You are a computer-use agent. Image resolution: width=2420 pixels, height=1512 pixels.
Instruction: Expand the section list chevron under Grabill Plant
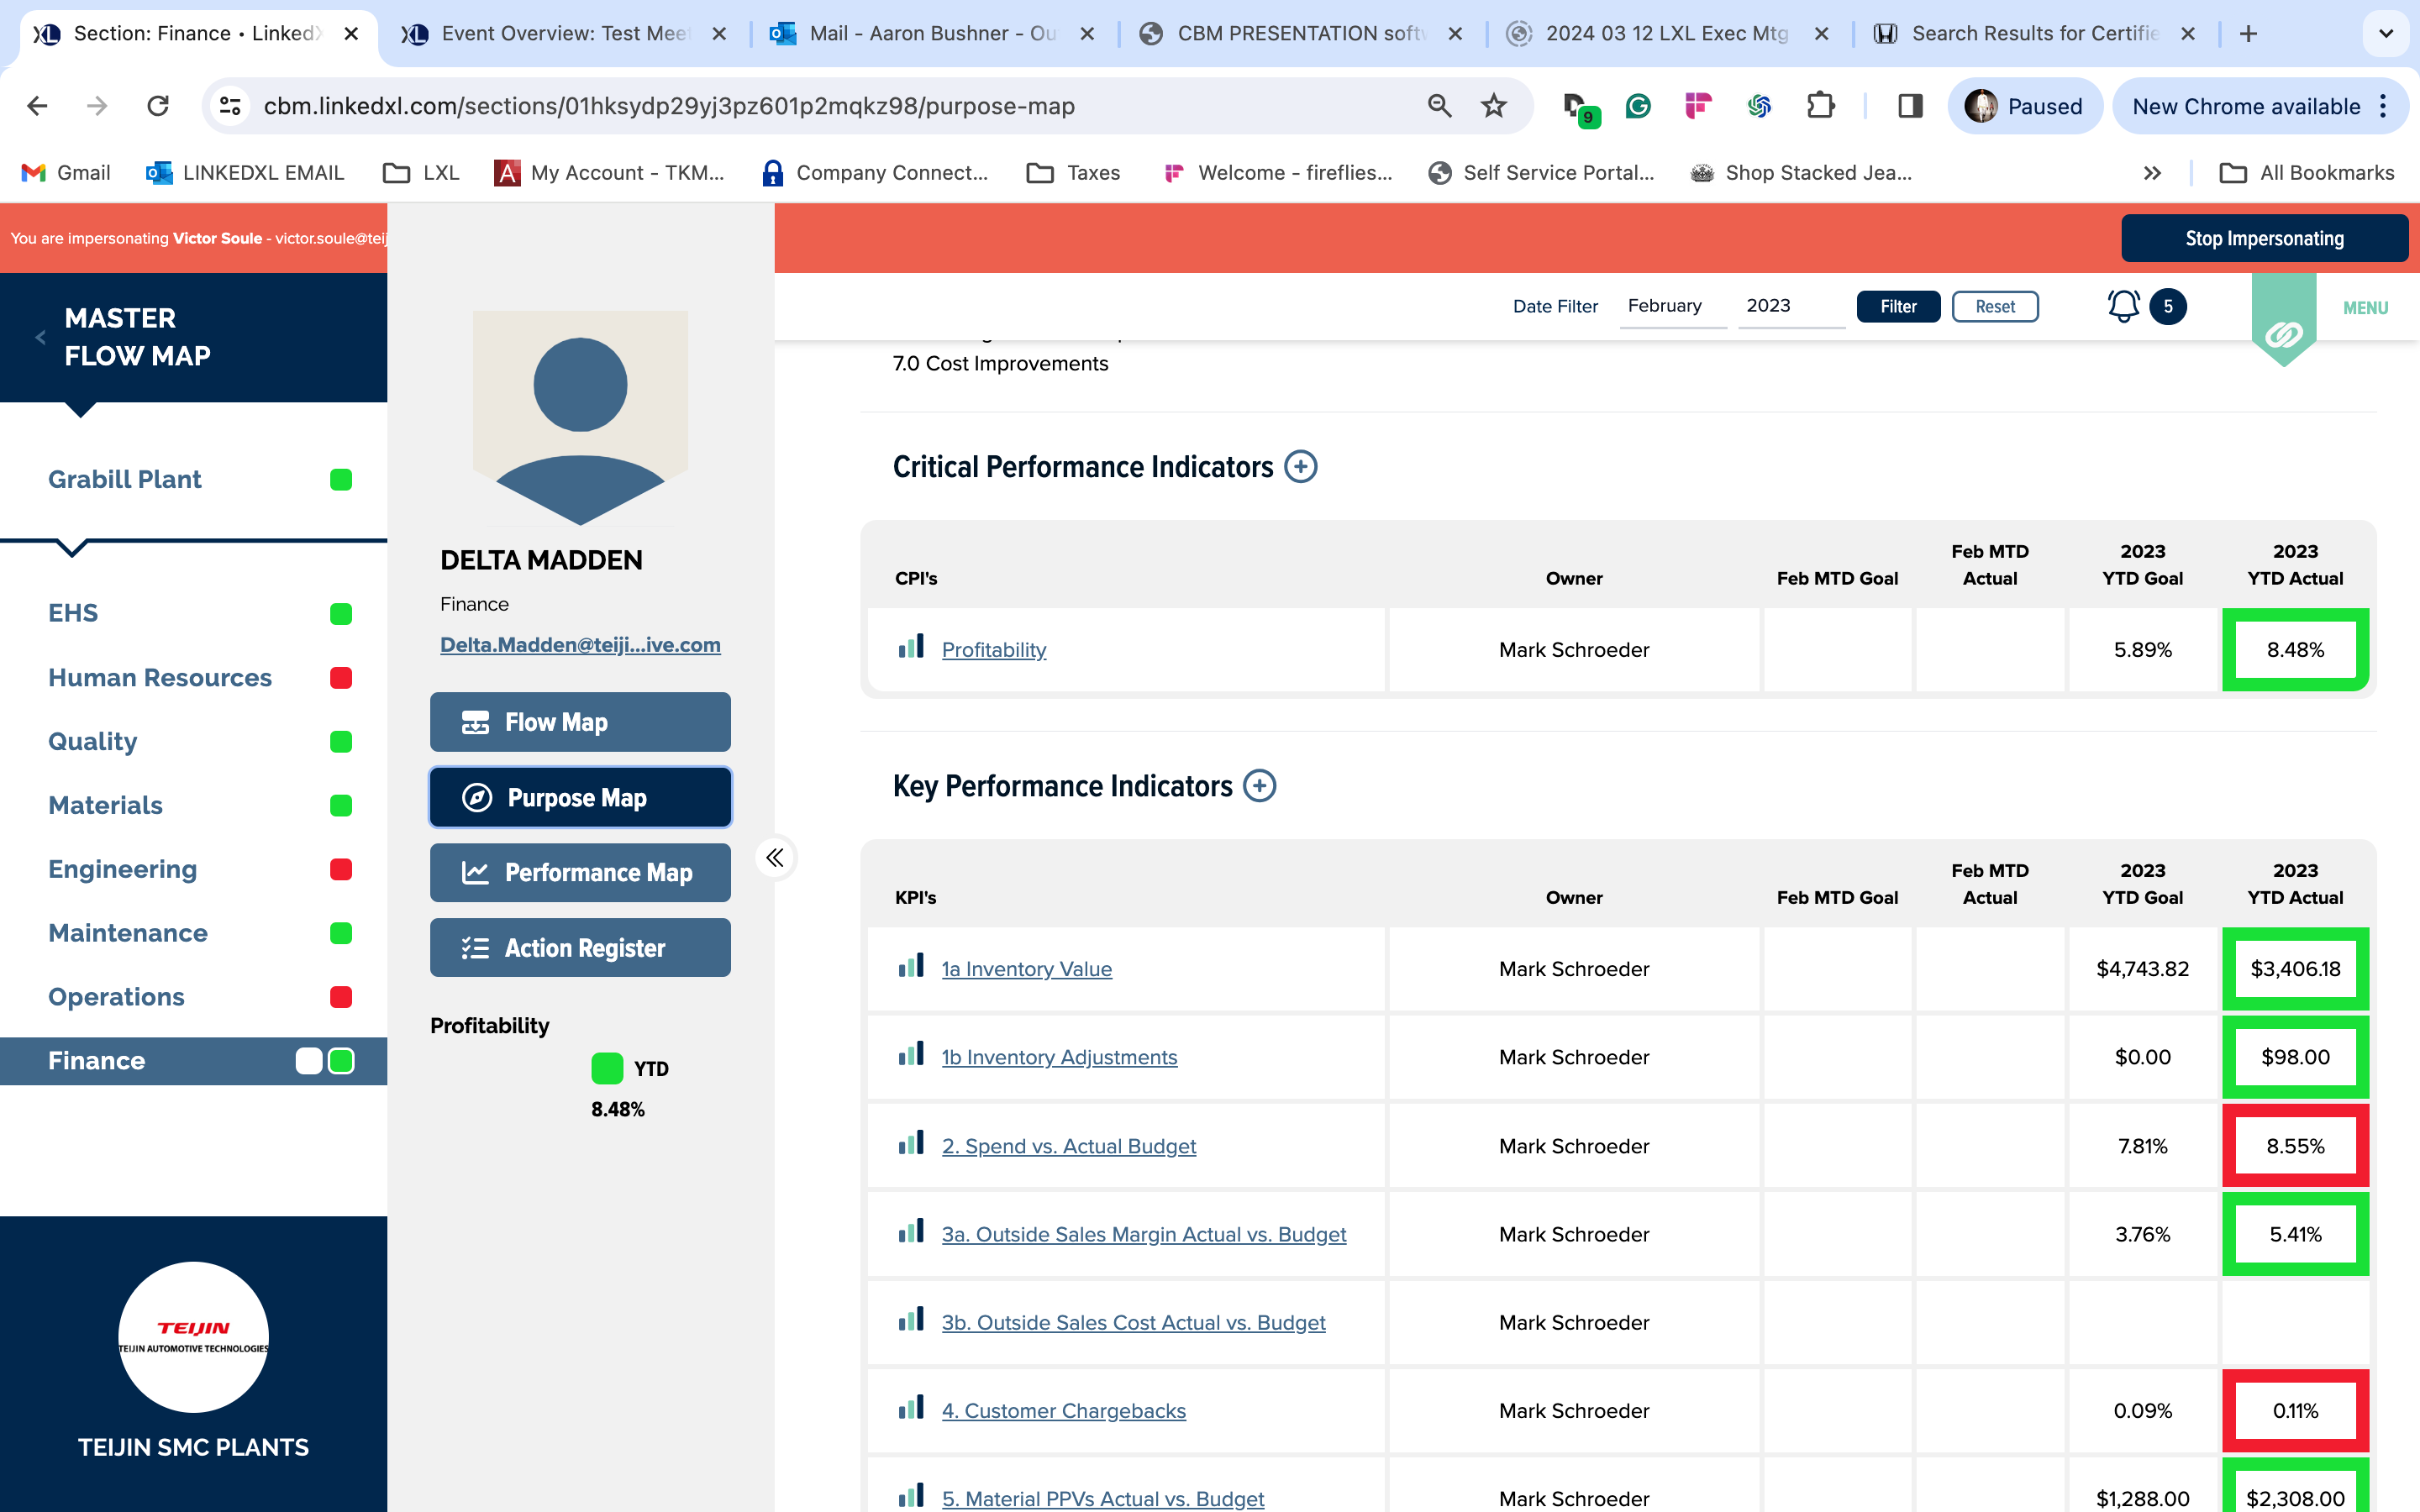coord(72,547)
